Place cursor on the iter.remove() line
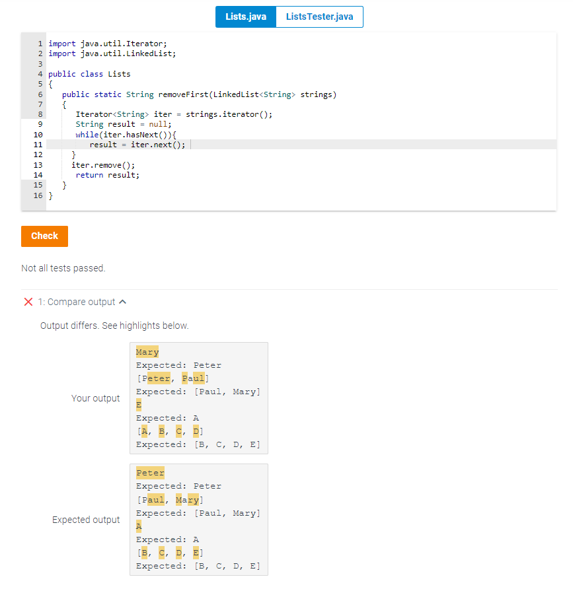Image resolution: width=573 pixels, height=589 pixels. [102, 165]
